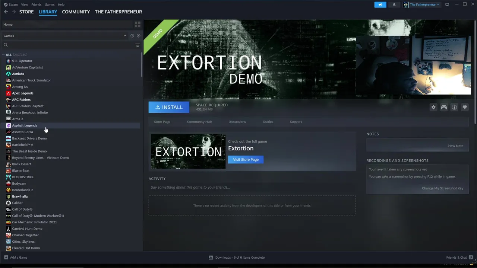
Task: Click the blue INSTALL button
Action: (x=169, y=107)
